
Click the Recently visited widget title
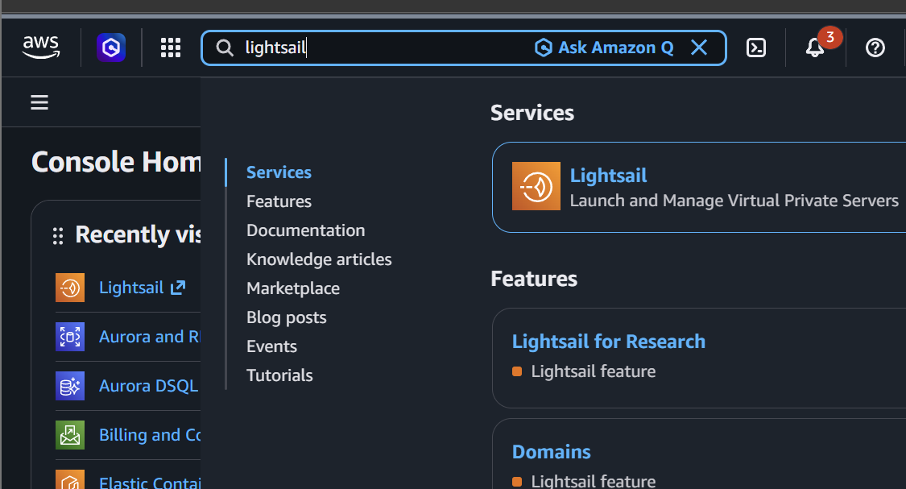point(138,234)
